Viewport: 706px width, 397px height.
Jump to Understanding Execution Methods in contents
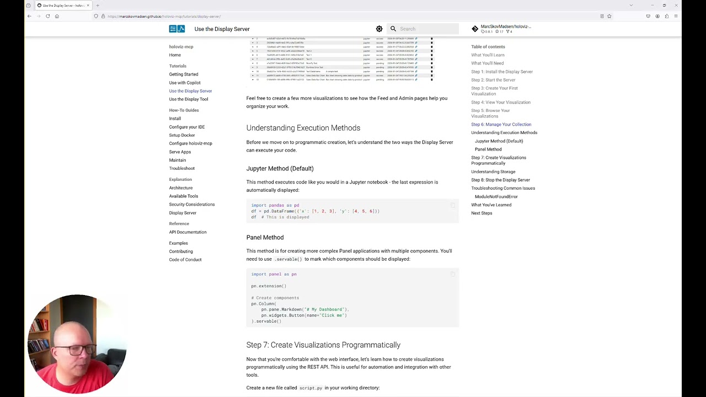504,133
